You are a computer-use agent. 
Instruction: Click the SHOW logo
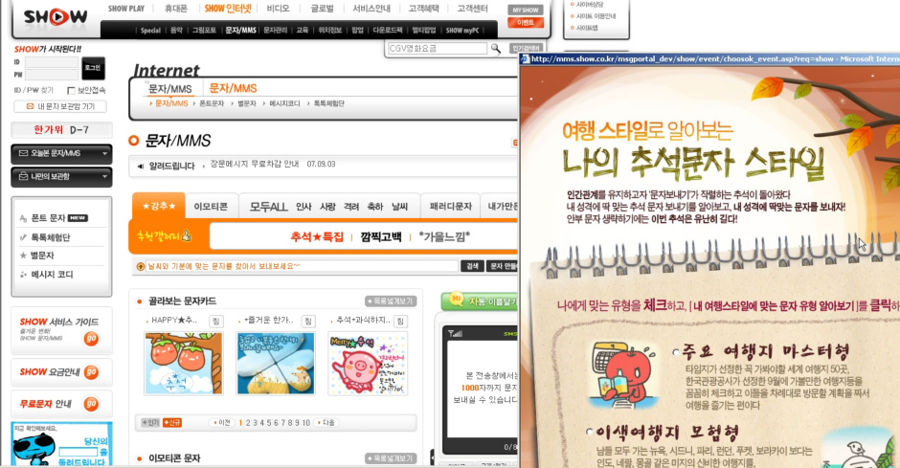click(56, 17)
